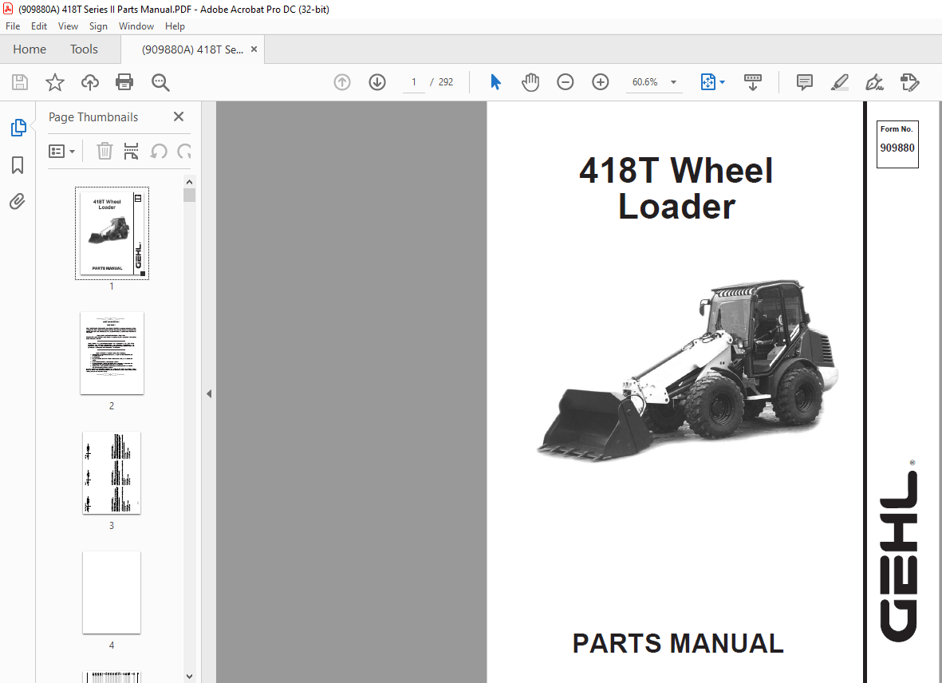Expand the fit page options arrow

click(x=722, y=82)
